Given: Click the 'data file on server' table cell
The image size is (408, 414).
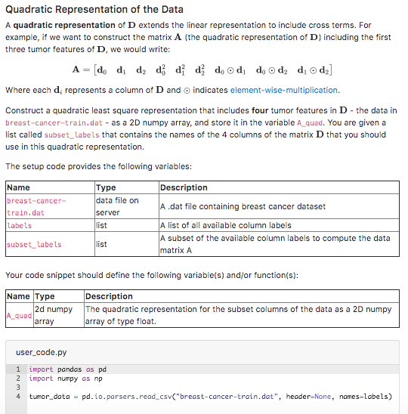Looking at the screenshot, I should (127, 206).
